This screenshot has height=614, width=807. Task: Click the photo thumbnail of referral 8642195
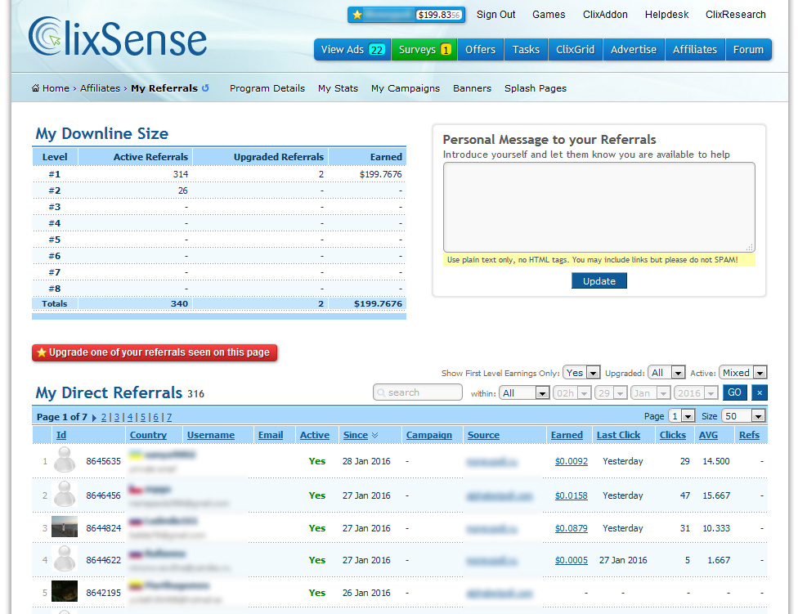65,591
